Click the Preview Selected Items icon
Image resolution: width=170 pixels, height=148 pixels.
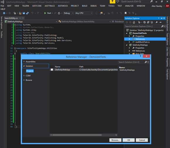pyautogui.click(x=160, y=22)
